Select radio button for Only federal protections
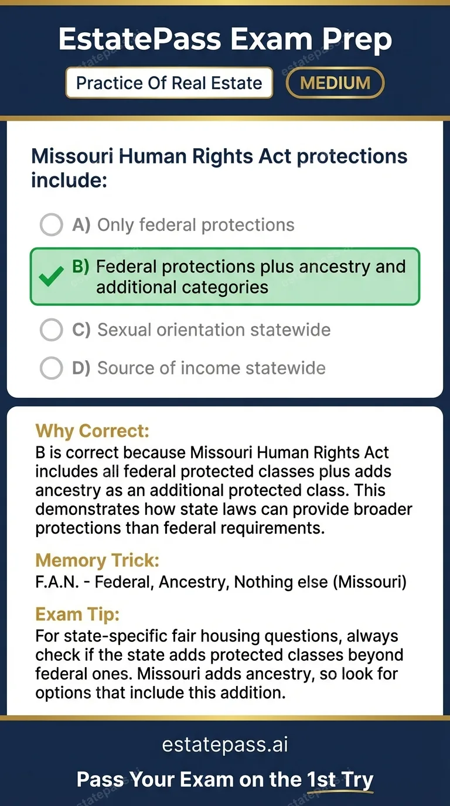 [x=52, y=224]
